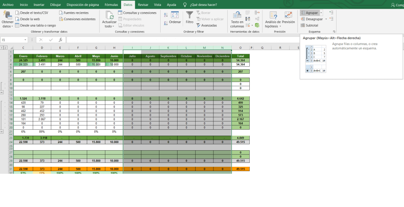Click Avanzadas filter option
404x207 pixels.
[x=206, y=25]
